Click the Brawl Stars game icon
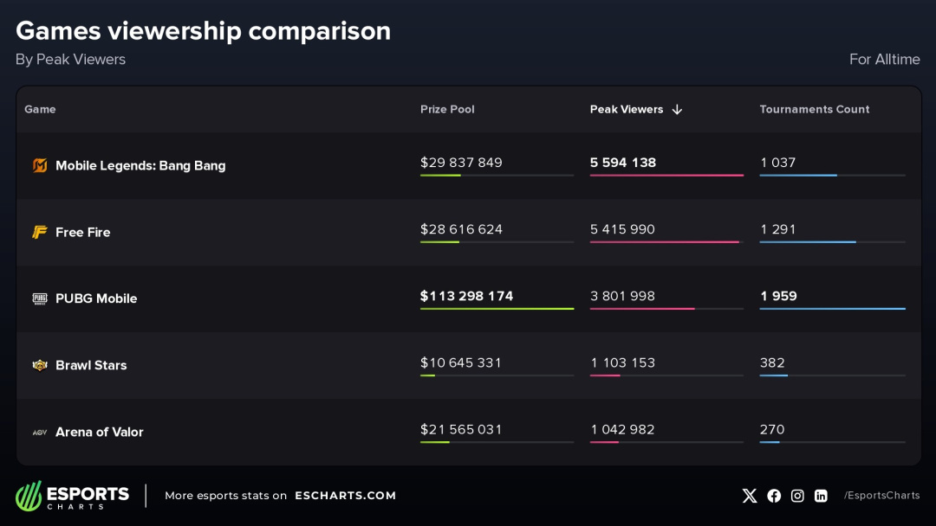 (40, 365)
